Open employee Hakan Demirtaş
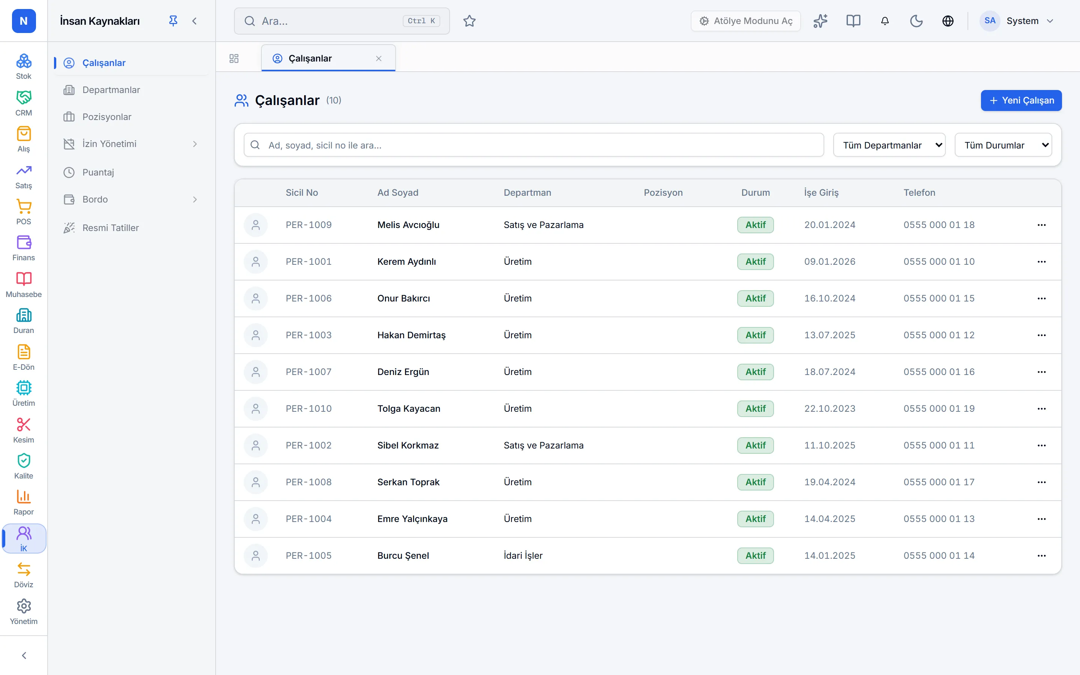This screenshot has width=1080, height=675. pos(411,335)
